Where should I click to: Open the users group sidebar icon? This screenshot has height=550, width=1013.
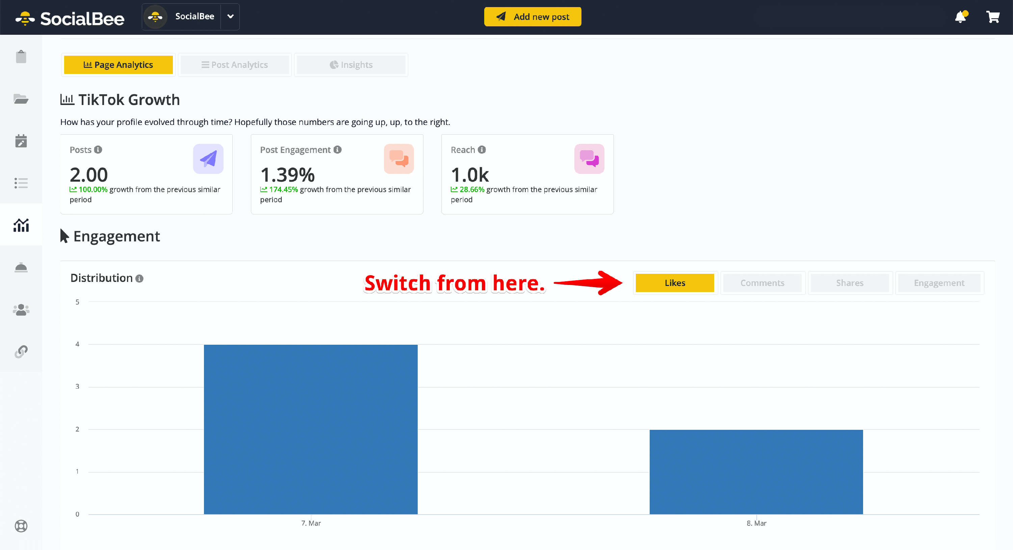pos(21,309)
